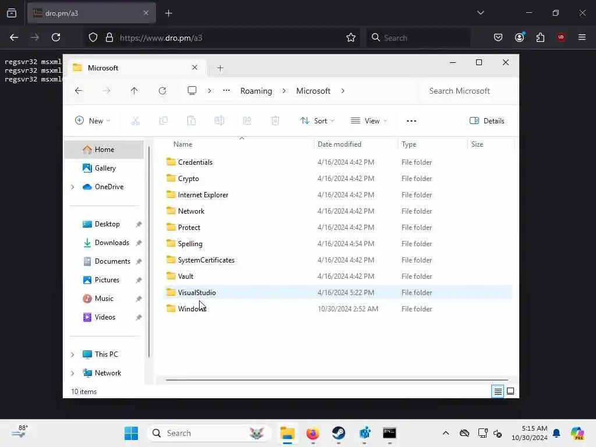The height and width of the screenshot is (447, 596).
Task: Open chevron after Microsoft breadcrumb
Action: pyautogui.click(x=343, y=91)
